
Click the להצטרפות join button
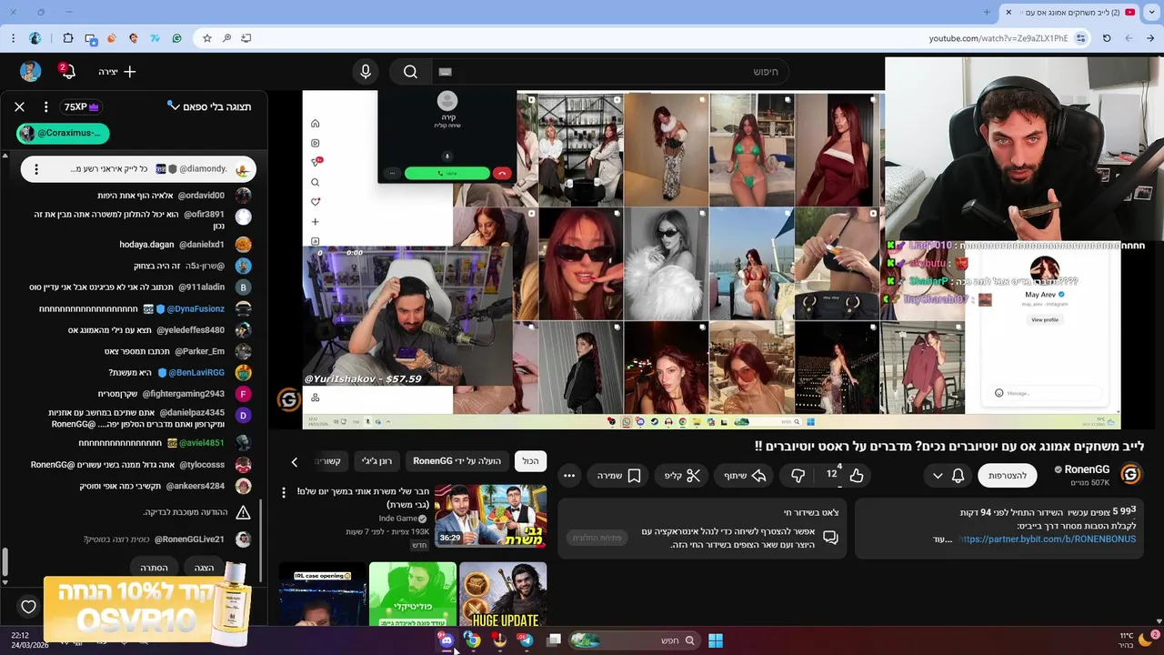tap(1008, 475)
